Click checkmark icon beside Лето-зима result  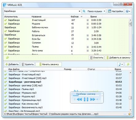(6, 51)
